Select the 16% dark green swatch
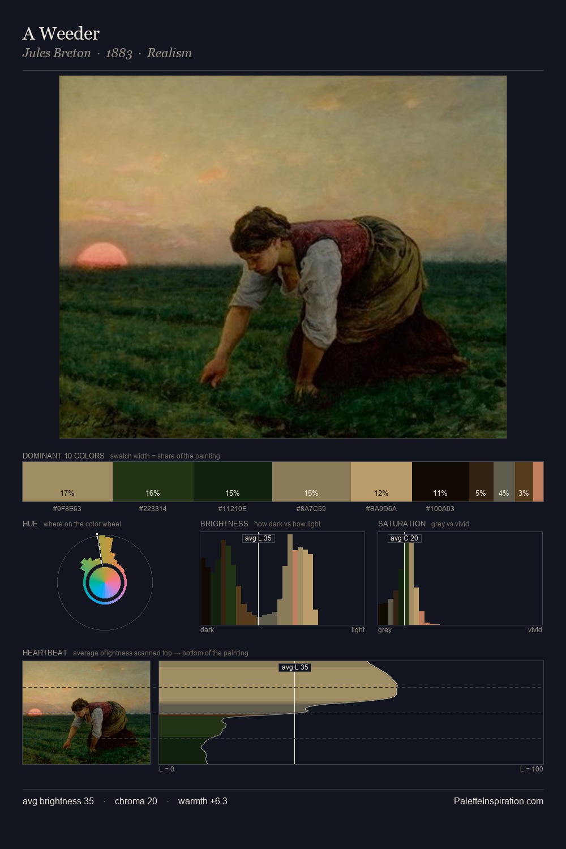Screen dimensions: 566x849 pyautogui.click(x=153, y=482)
